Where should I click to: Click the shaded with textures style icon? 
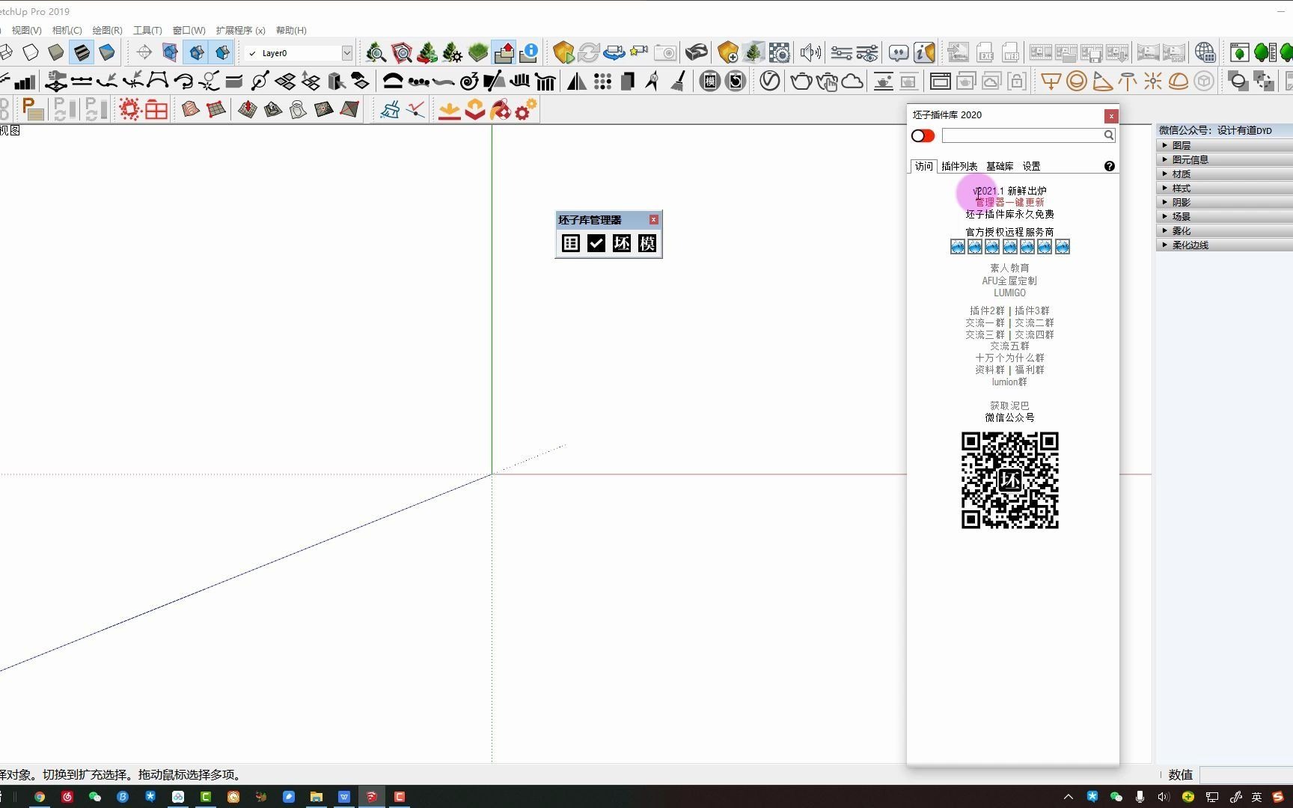(x=82, y=52)
